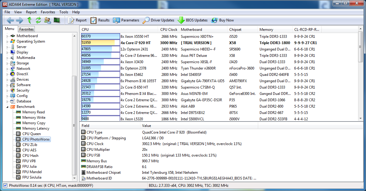This screenshot has width=366, height=191.
Task: Open the Favorites menu in menu bar
Action: pos(48,12)
